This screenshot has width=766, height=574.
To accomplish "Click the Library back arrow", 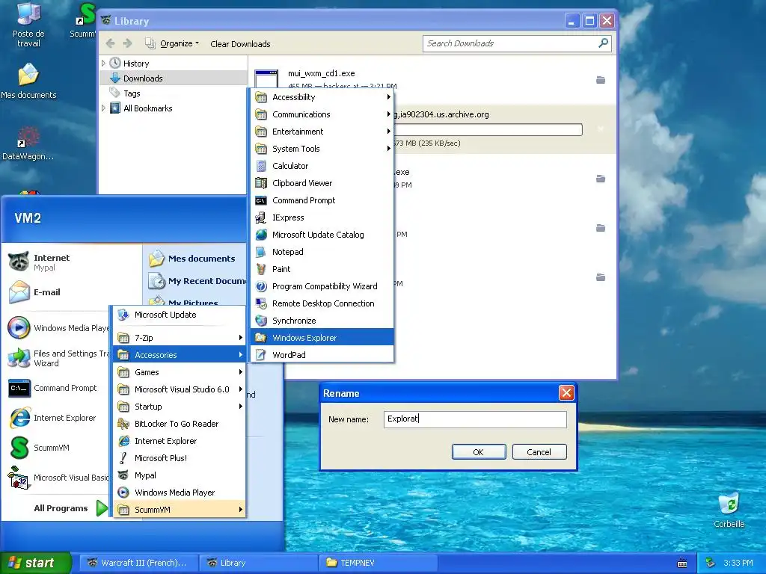I will 111,43.
